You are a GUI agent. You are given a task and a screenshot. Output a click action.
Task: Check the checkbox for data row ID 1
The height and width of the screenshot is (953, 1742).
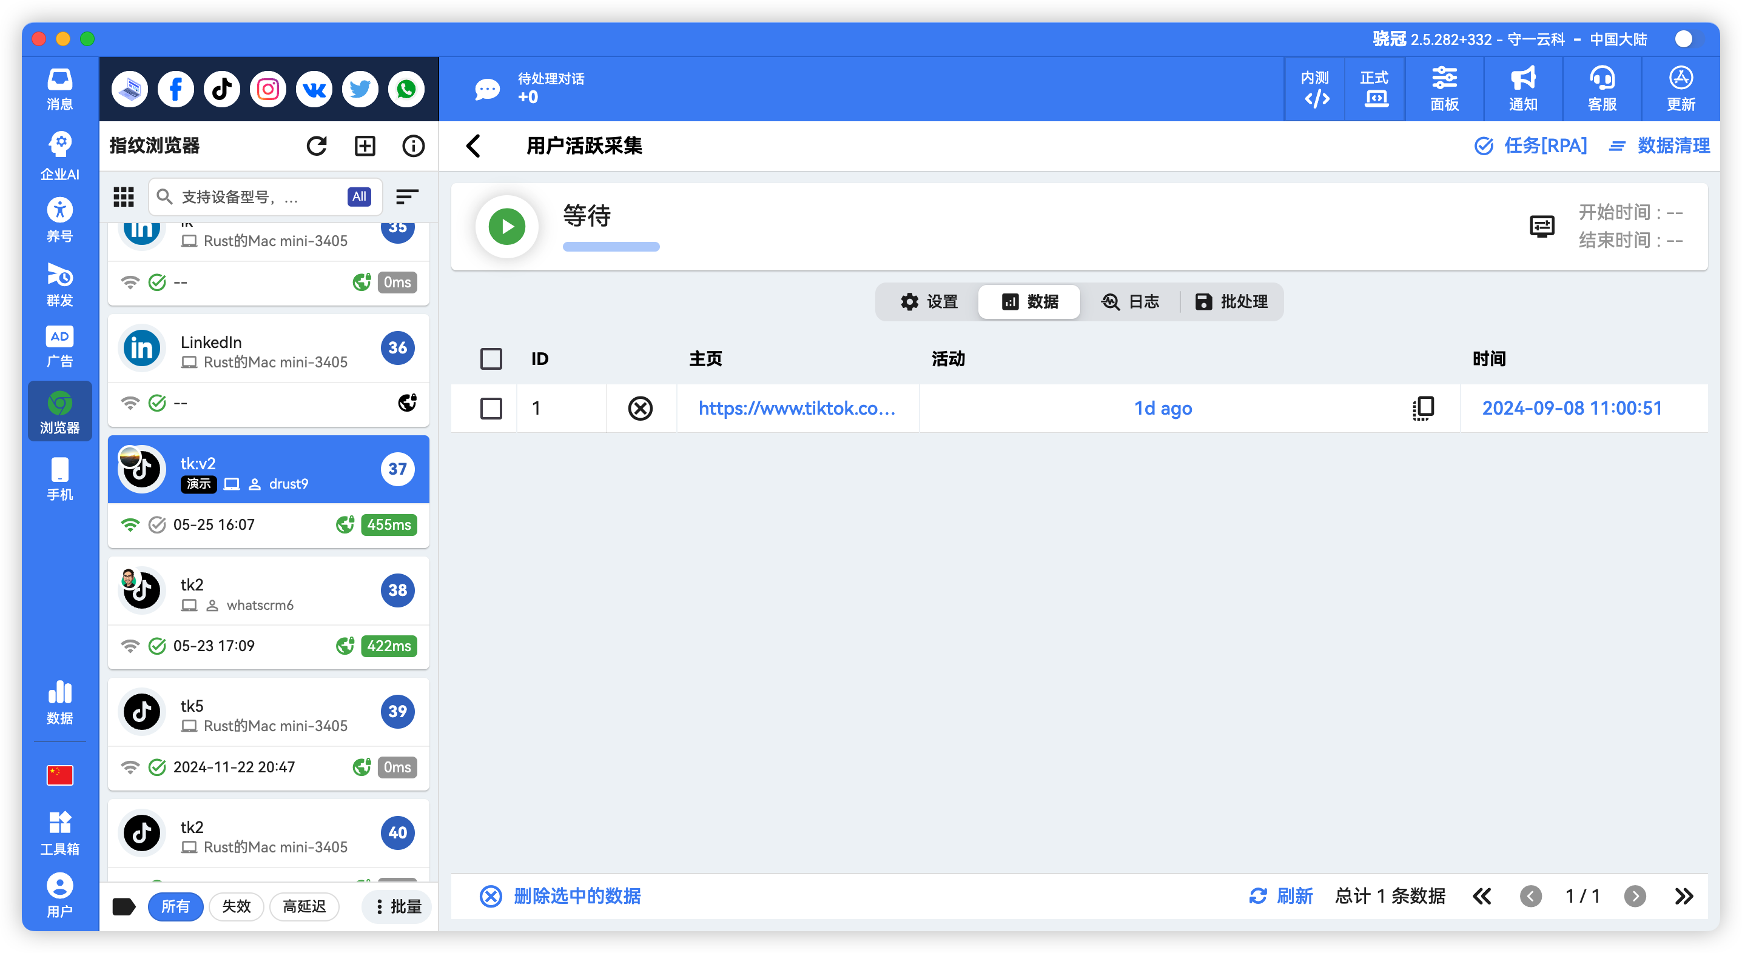coord(491,408)
